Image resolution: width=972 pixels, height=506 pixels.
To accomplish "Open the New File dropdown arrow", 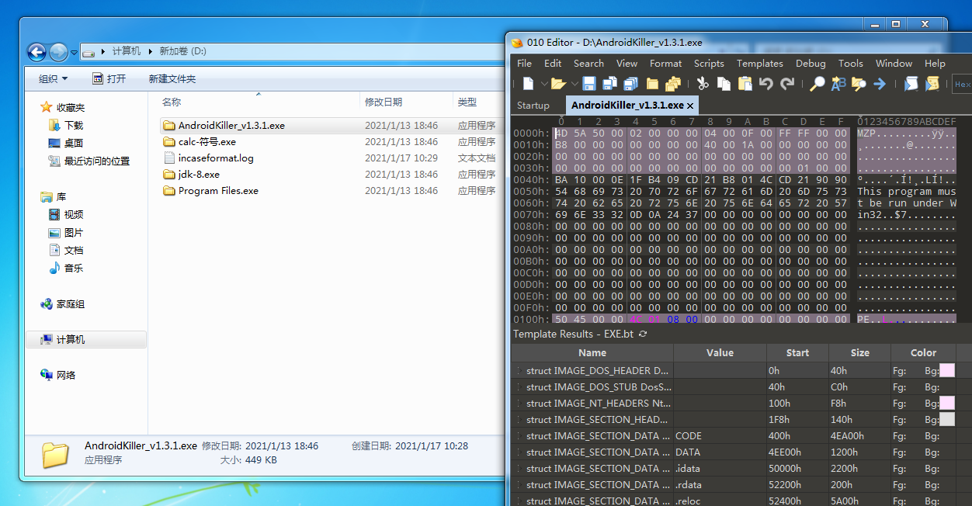I will [544, 84].
